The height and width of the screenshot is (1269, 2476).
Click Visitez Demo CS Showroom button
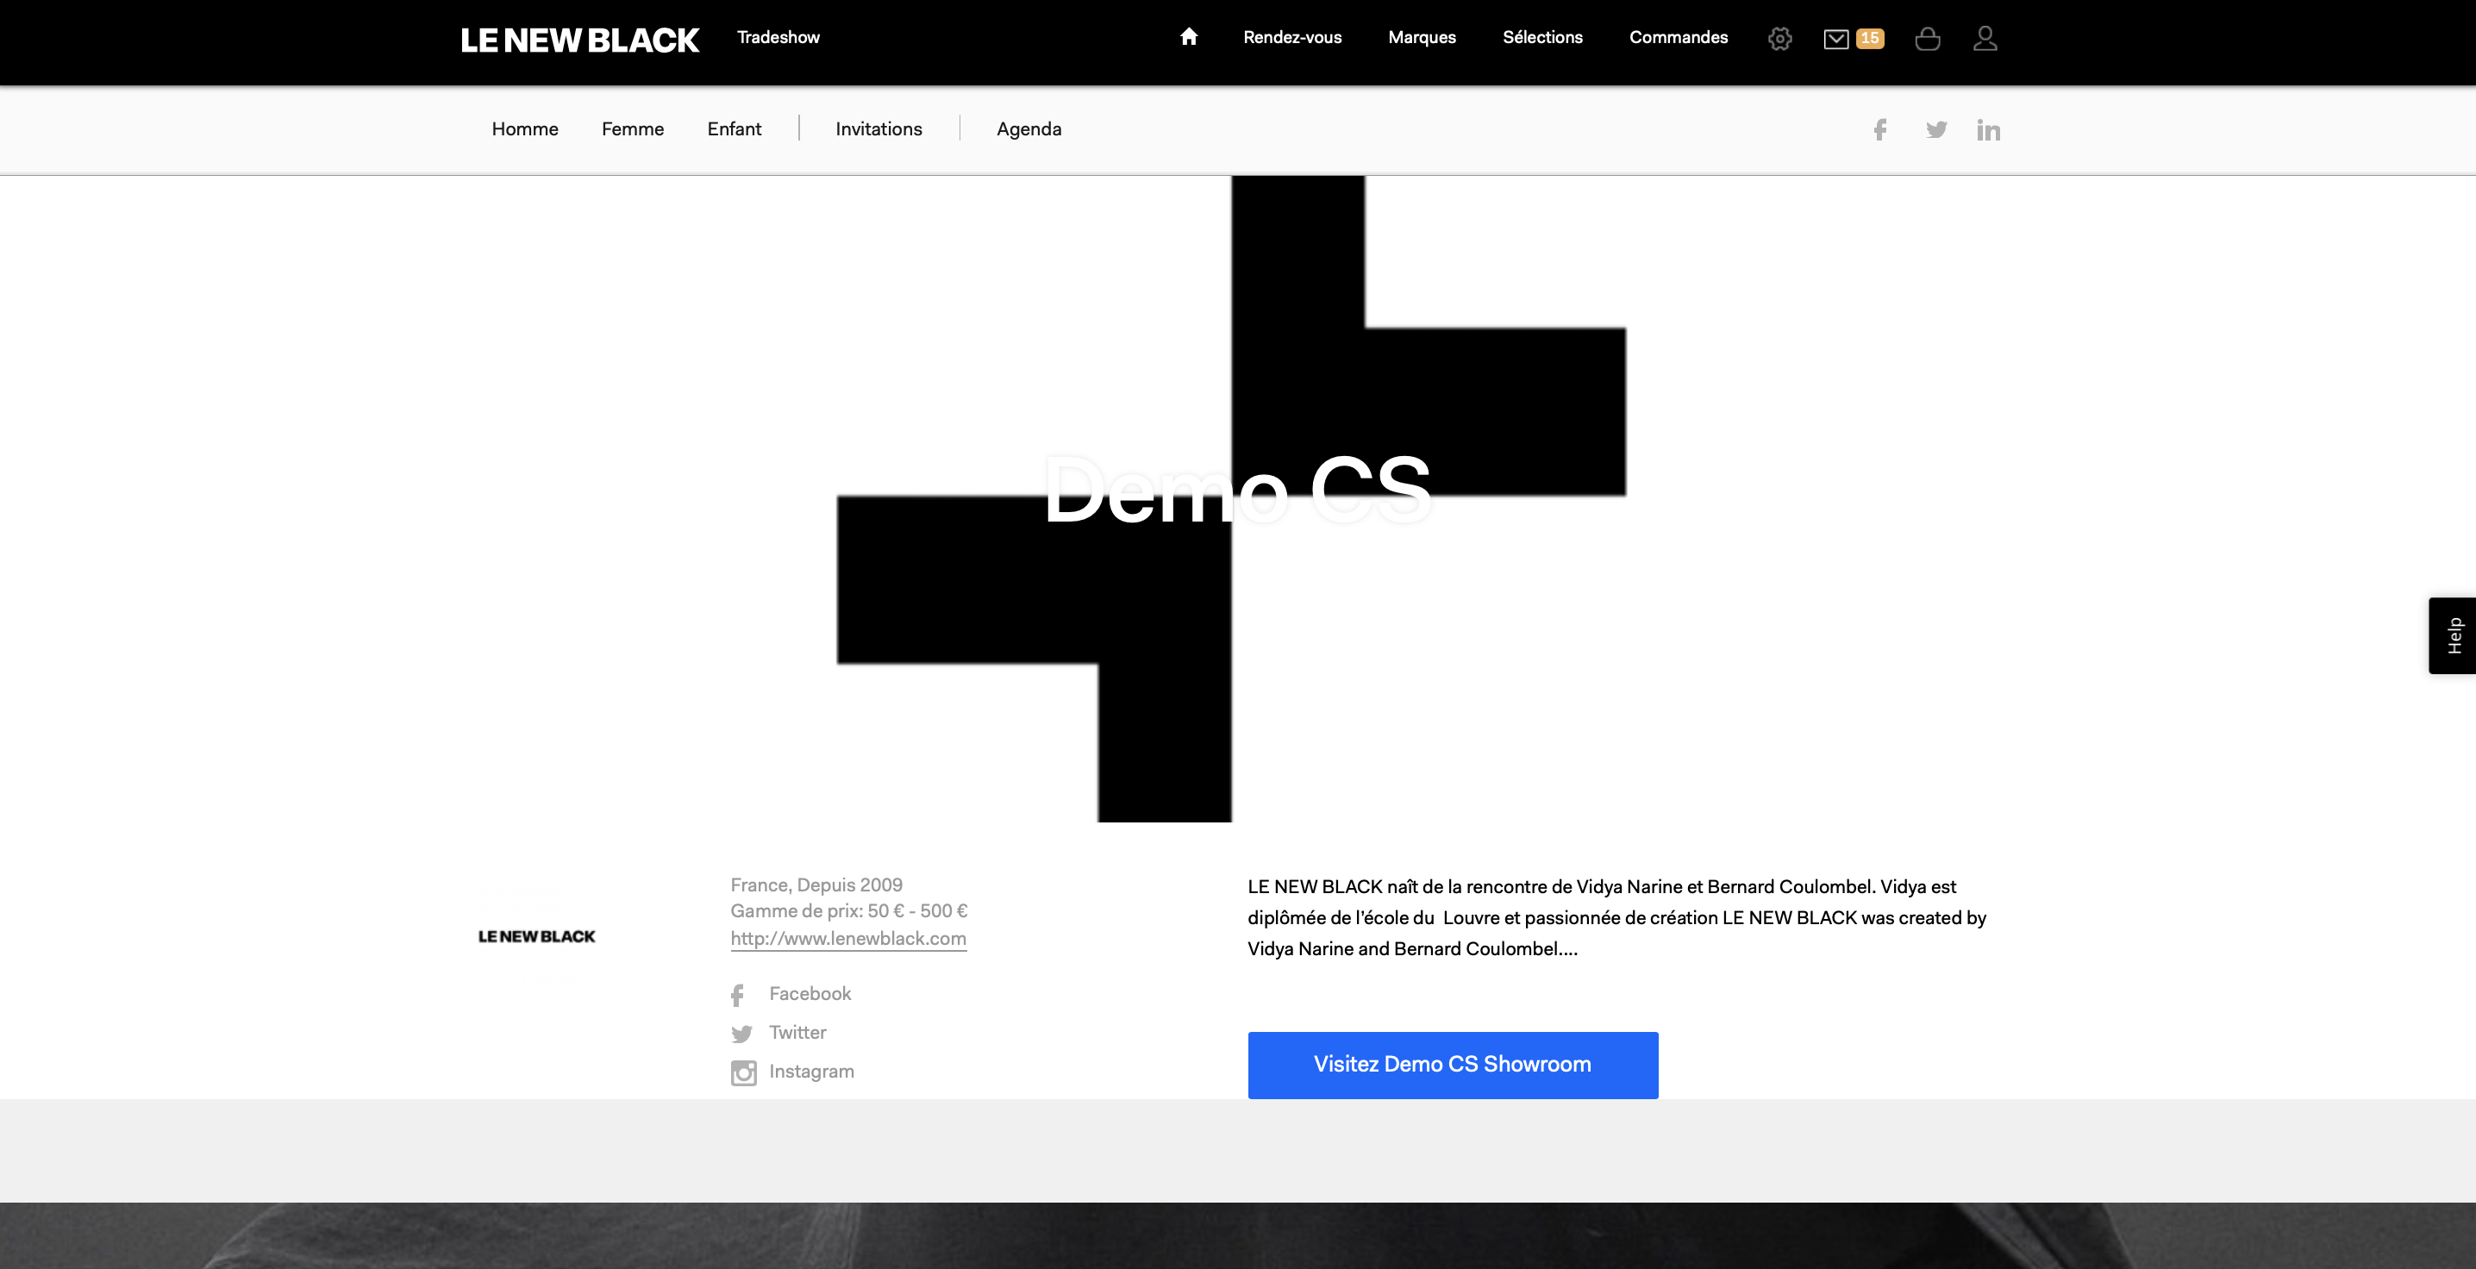[1453, 1064]
